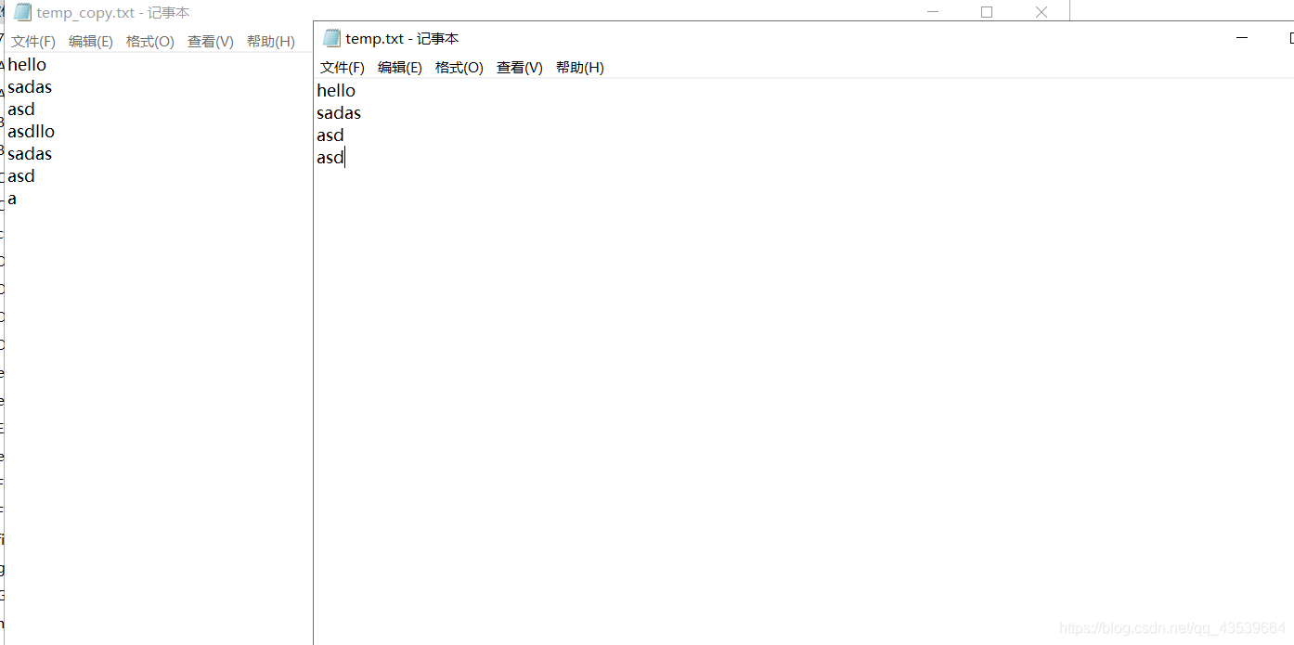Screen dimensions: 1294x645
Task: Click the "hello" line in temp_copy.txt
Action: [27, 64]
